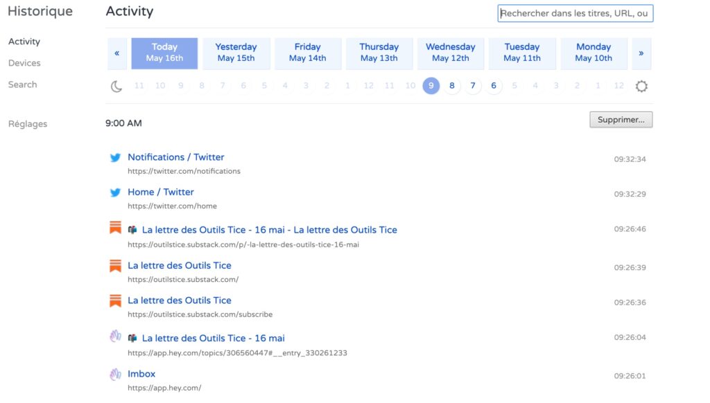710x403 pixels.
Task: Open Notifications / Twitter link
Action: [x=175, y=157]
